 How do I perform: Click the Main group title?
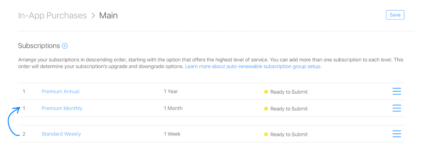pyautogui.click(x=108, y=15)
